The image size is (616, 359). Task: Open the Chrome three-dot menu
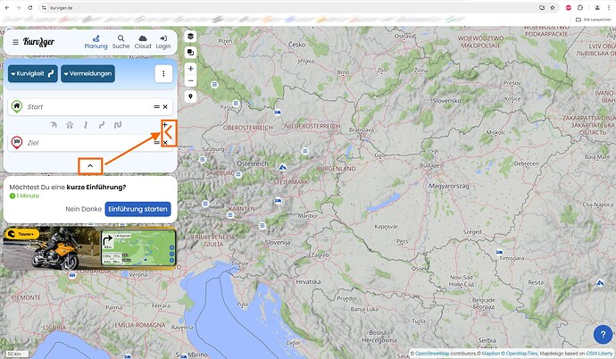point(609,7)
